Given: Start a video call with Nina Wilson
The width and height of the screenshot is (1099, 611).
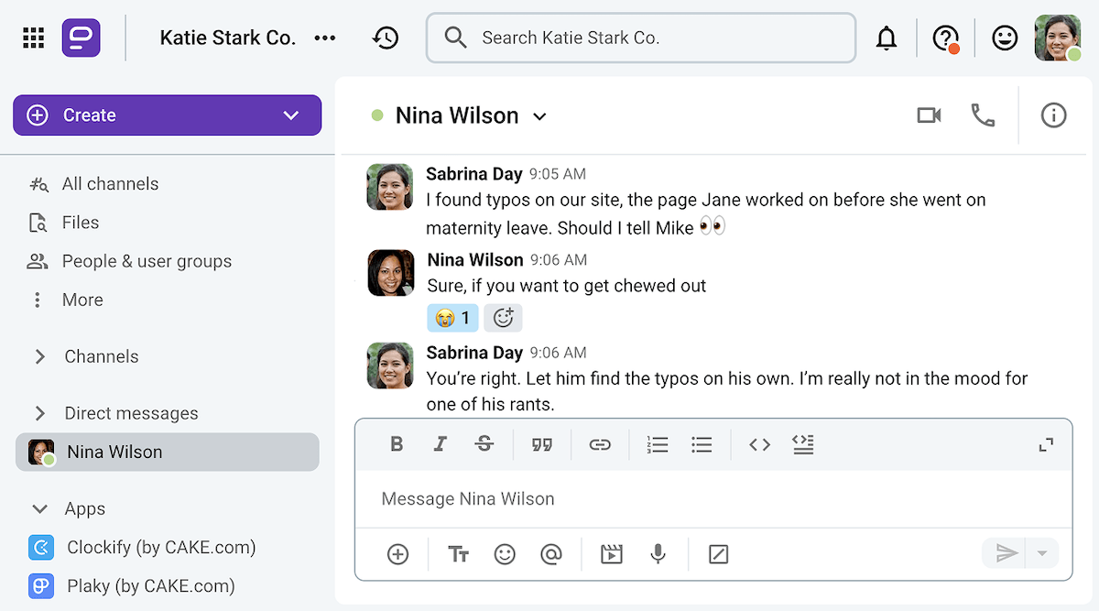Looking at the screenshot, I should [x=929, y=115].
